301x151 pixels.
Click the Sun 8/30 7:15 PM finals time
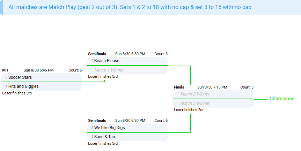(x=212, y=87)
